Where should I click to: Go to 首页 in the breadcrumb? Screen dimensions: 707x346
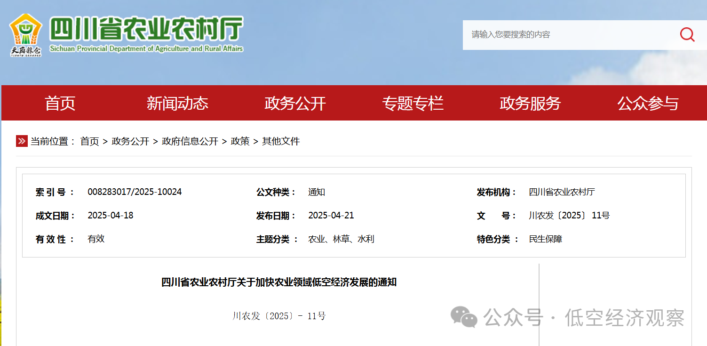(90, 141)
